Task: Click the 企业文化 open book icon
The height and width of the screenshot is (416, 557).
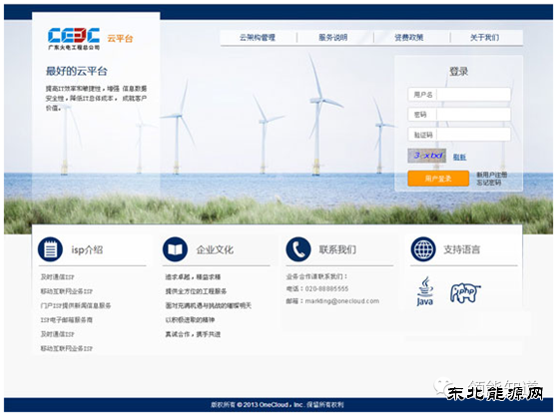Action: pyautogui.click(x=175, y=249)
